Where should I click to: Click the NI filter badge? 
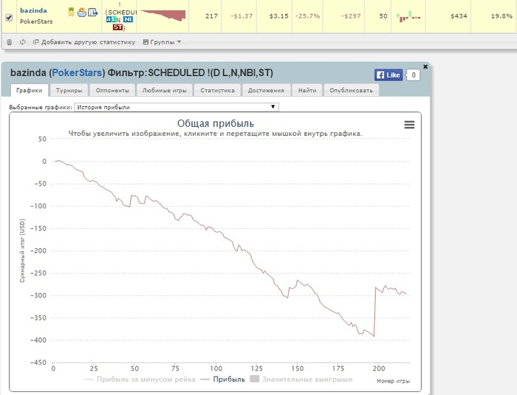click(128, 20)
